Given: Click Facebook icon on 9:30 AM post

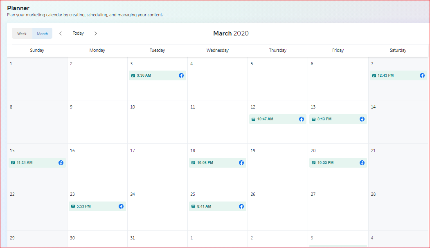Looking at the screenshot, I should [x=181, y=75].
